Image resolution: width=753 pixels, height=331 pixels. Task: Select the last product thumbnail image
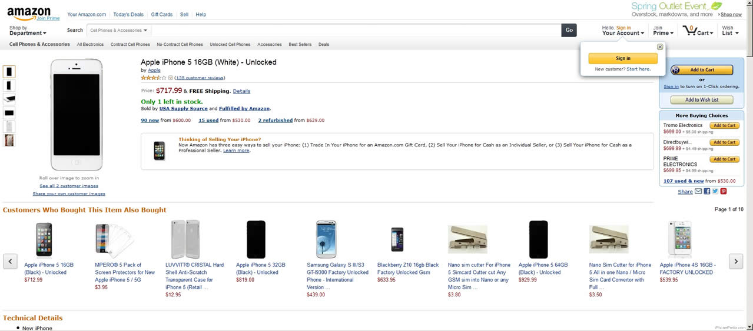(9, 141)
